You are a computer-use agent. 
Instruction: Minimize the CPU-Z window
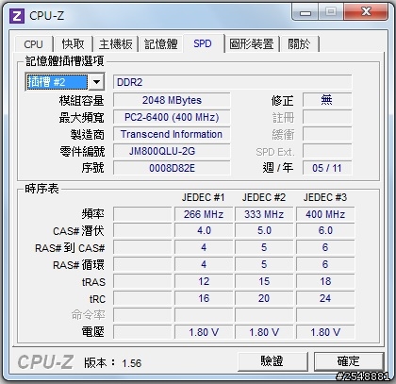[x=305, y=12]
